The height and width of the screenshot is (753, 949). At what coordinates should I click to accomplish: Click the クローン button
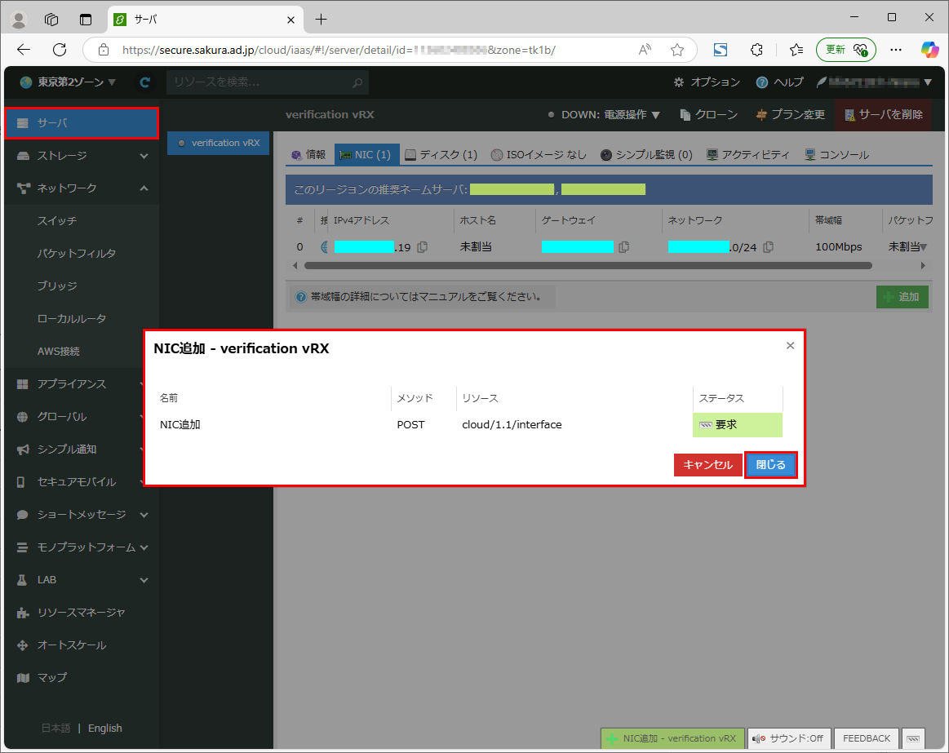tap(709, 114)
